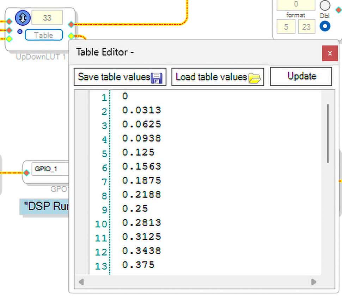Image resolution: width=342 pixels, height=296 pixels.
Task: Open the GPIO_1 selection field
Action: (49, 169)
